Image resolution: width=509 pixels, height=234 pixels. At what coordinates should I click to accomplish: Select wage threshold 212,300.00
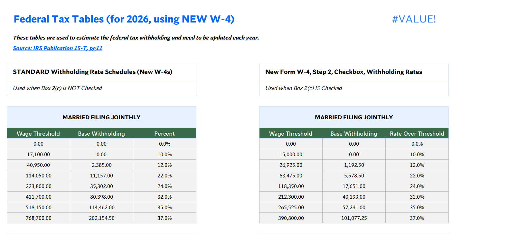point(291,197)
